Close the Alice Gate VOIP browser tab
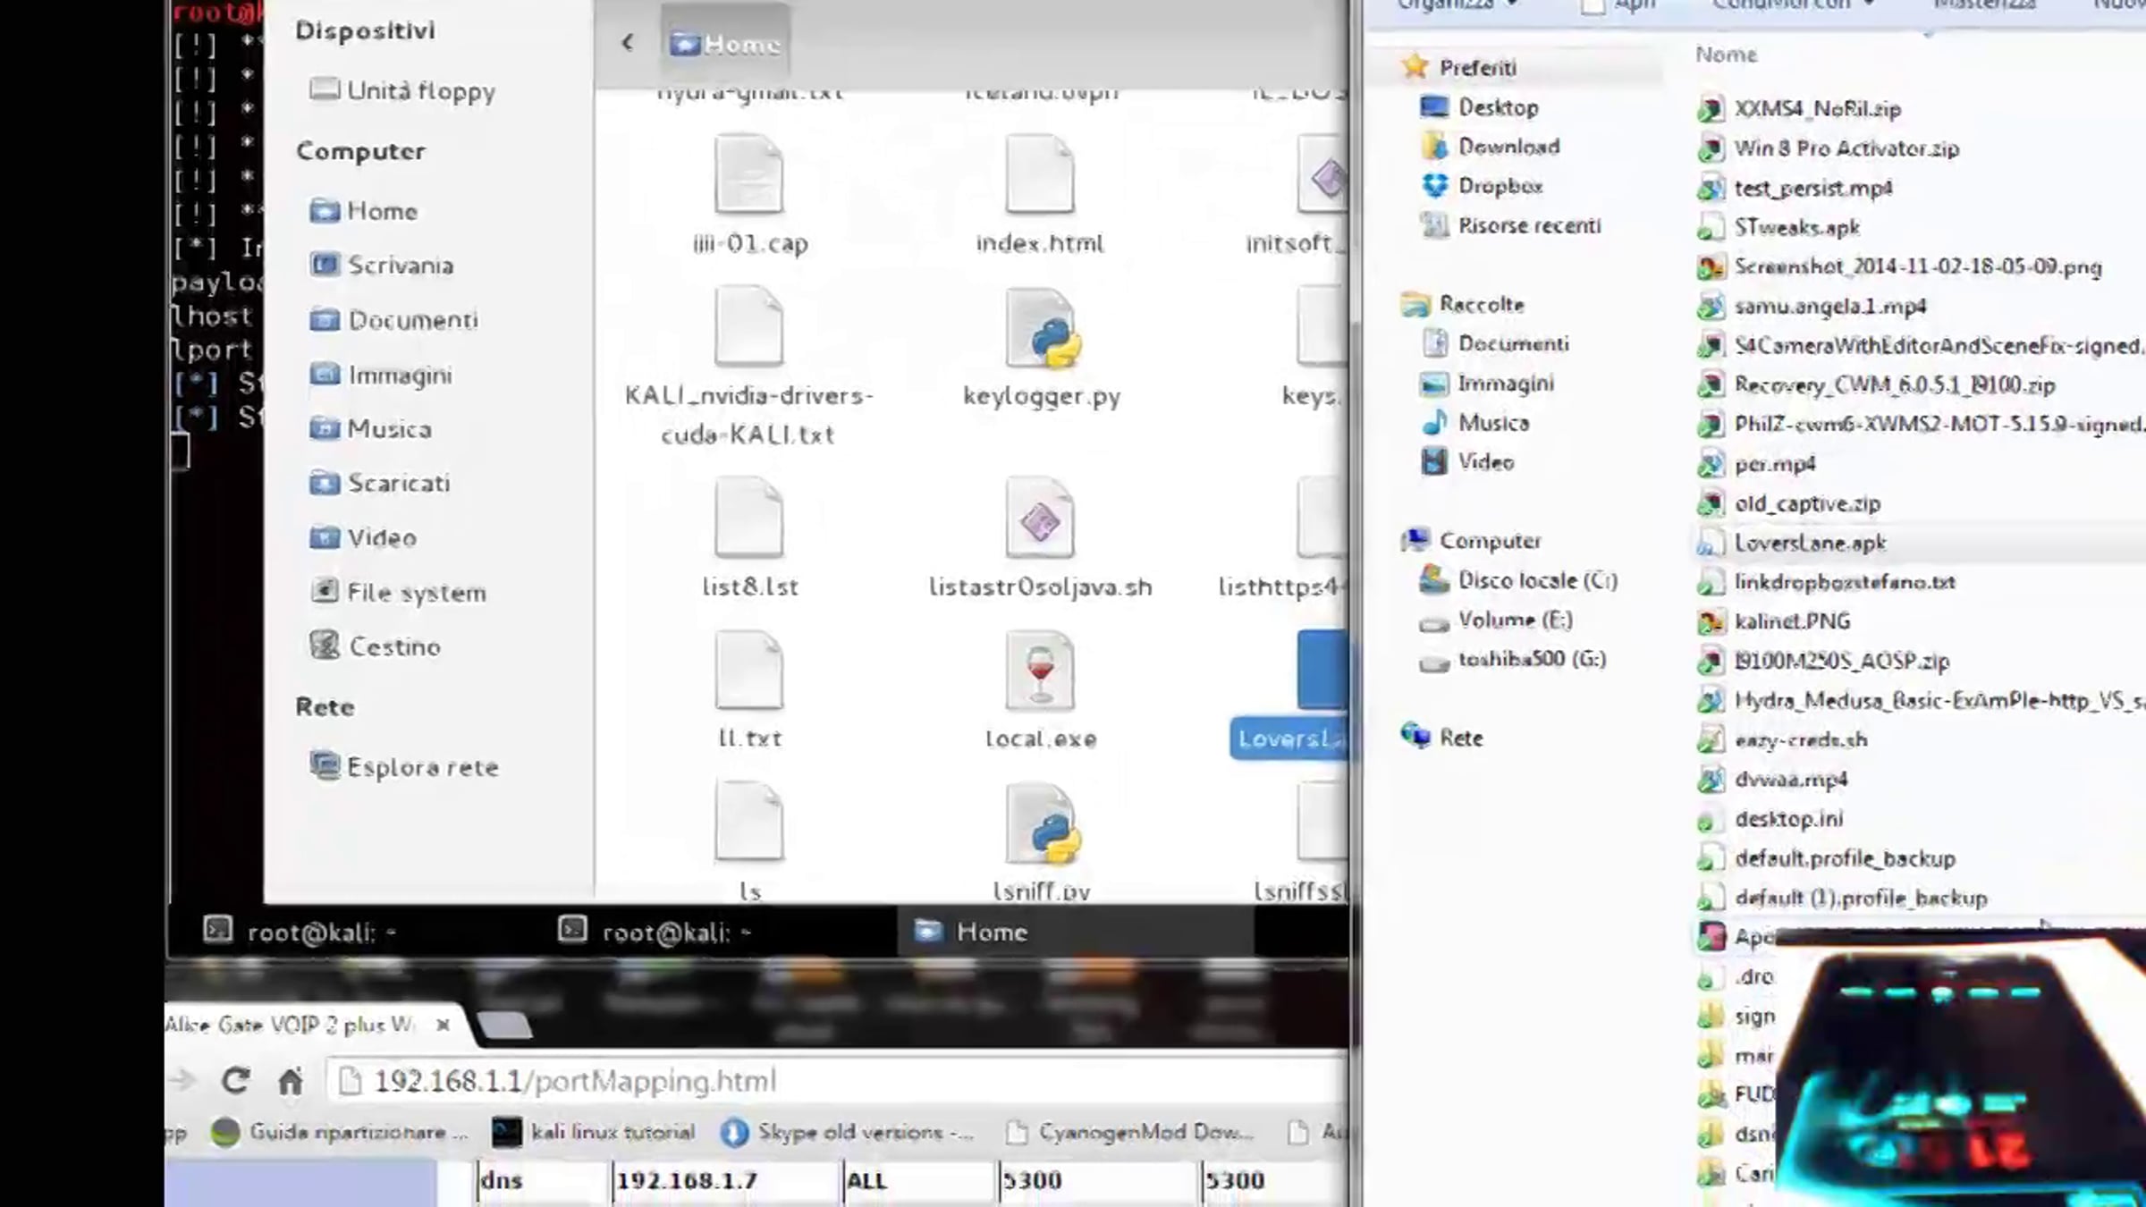This screenshot has width=2146, height=1207. [443, 1025]
